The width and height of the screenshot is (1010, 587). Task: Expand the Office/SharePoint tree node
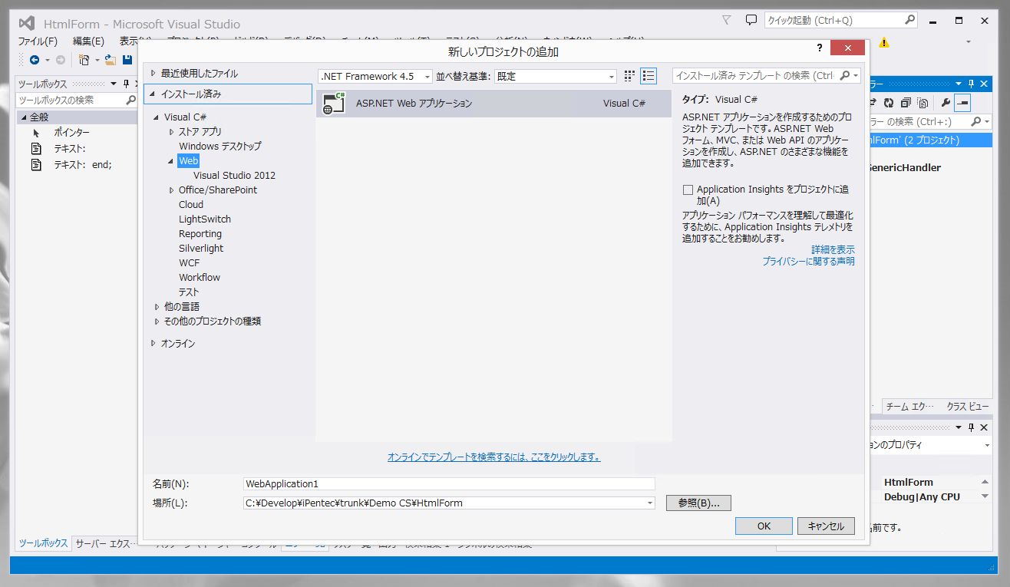[171, 190]
